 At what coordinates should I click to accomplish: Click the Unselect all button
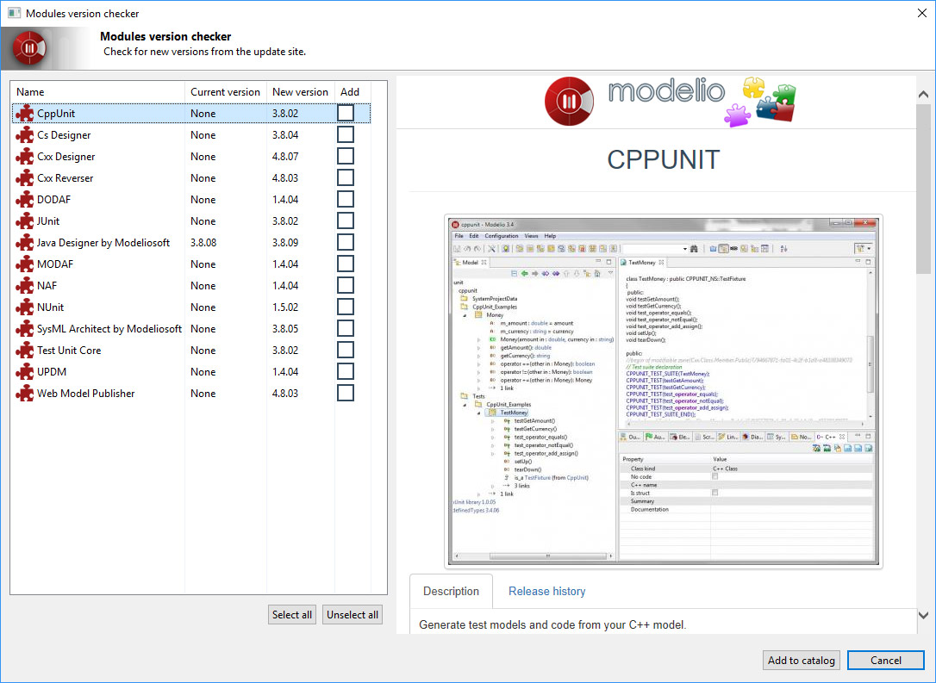pos(353,615)
